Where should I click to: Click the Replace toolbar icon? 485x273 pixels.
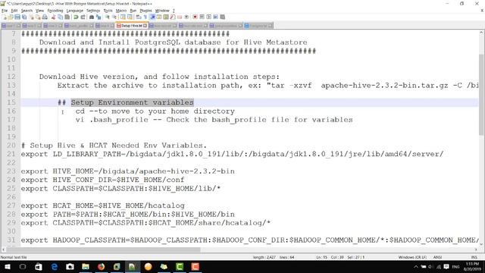click(x=99, y=17)
